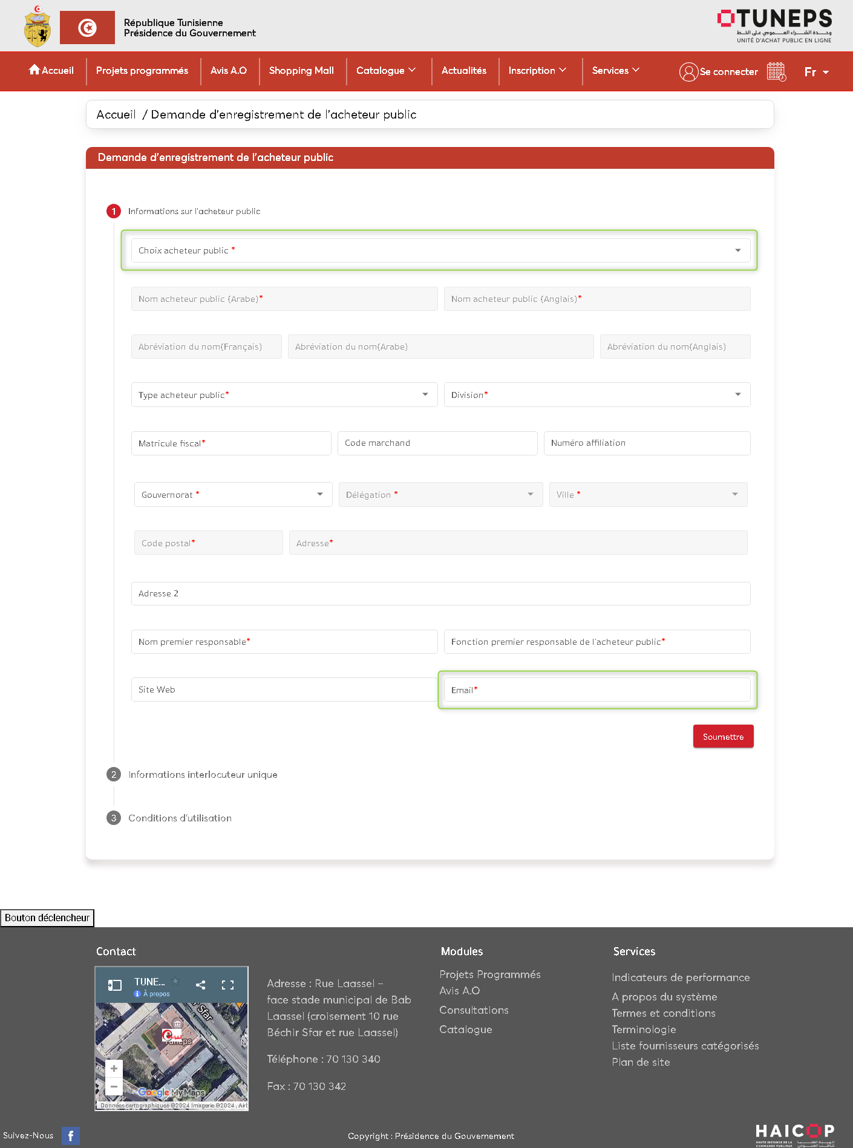
Task: Zoom in on the map with plus button
Action: tap(114, 1069)
